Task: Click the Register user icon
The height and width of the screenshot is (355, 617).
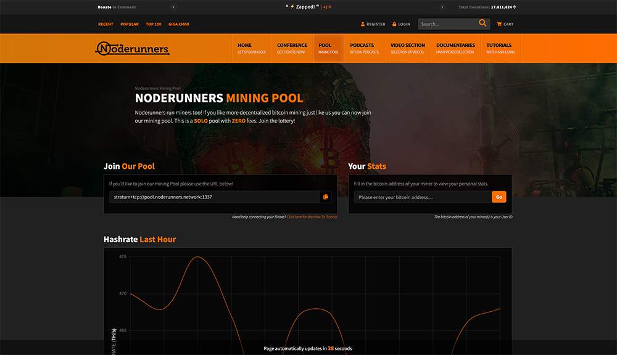Action: (363, 24)
